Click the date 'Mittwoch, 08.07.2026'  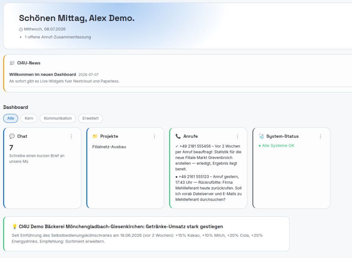pyautogui.click(x=45, y=29)
